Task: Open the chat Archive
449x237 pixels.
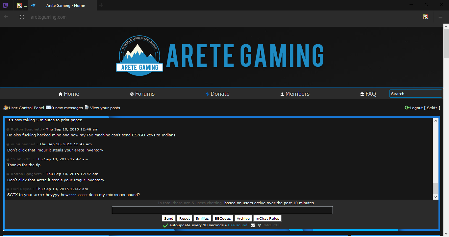Action: pos(243,218)
